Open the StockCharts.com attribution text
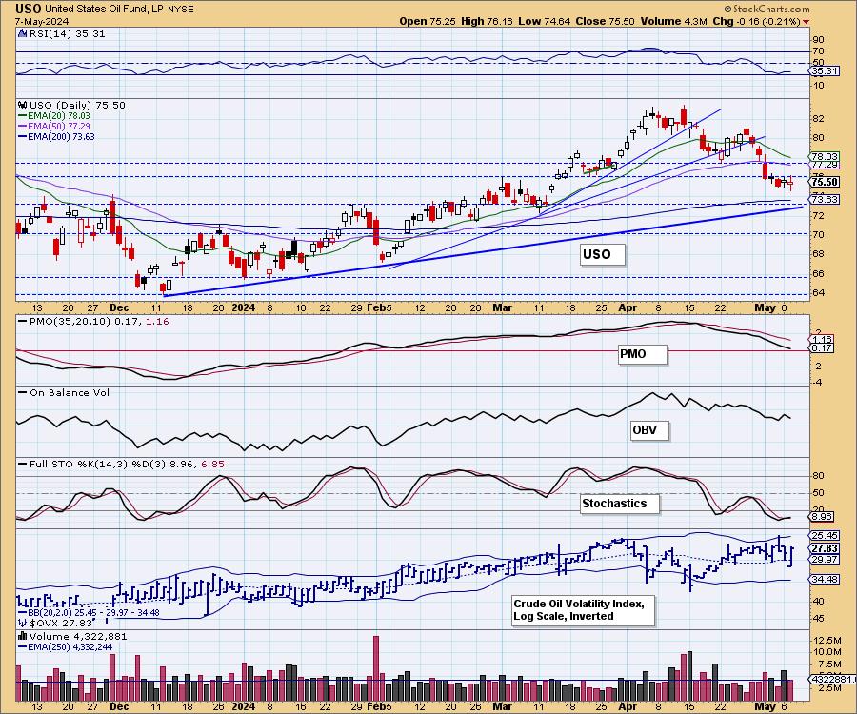This screenshot has width=857, height=714. 771,9
